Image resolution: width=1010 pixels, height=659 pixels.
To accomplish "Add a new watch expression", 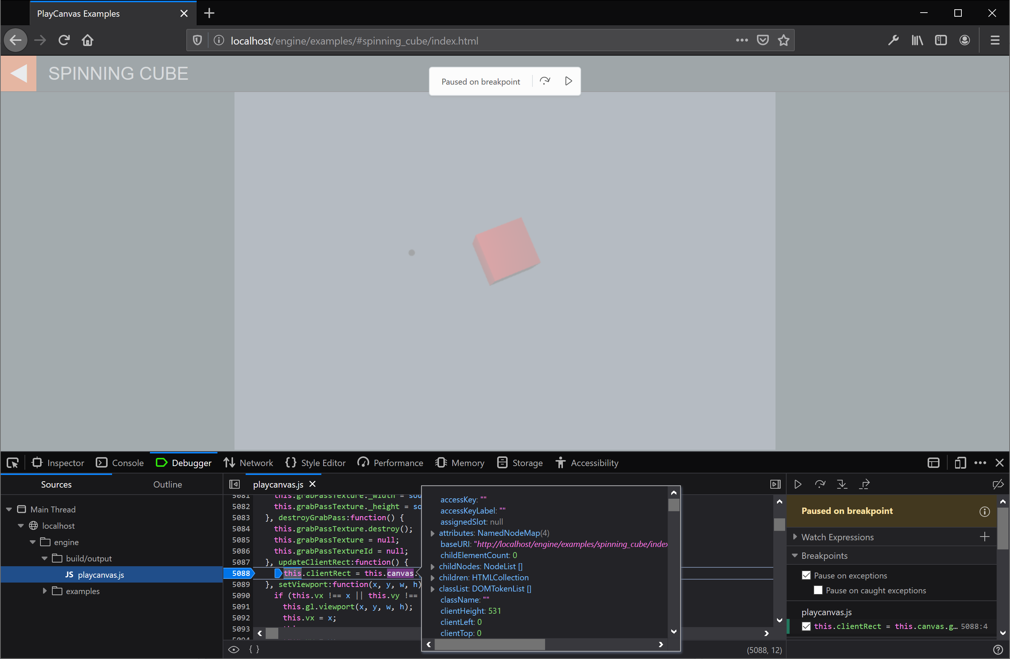I will pos(984,537).
